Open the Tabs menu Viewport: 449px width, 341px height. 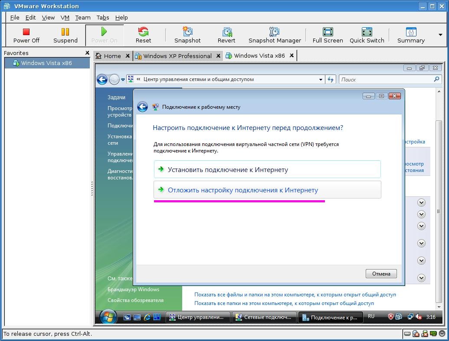pyautogui.click(x=103, y=17)
